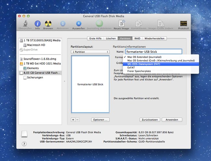Choose MS-DOS-Dateisystem (FAT) format
The height and width of the screenshot is (161, 211).
coord(161,64)
